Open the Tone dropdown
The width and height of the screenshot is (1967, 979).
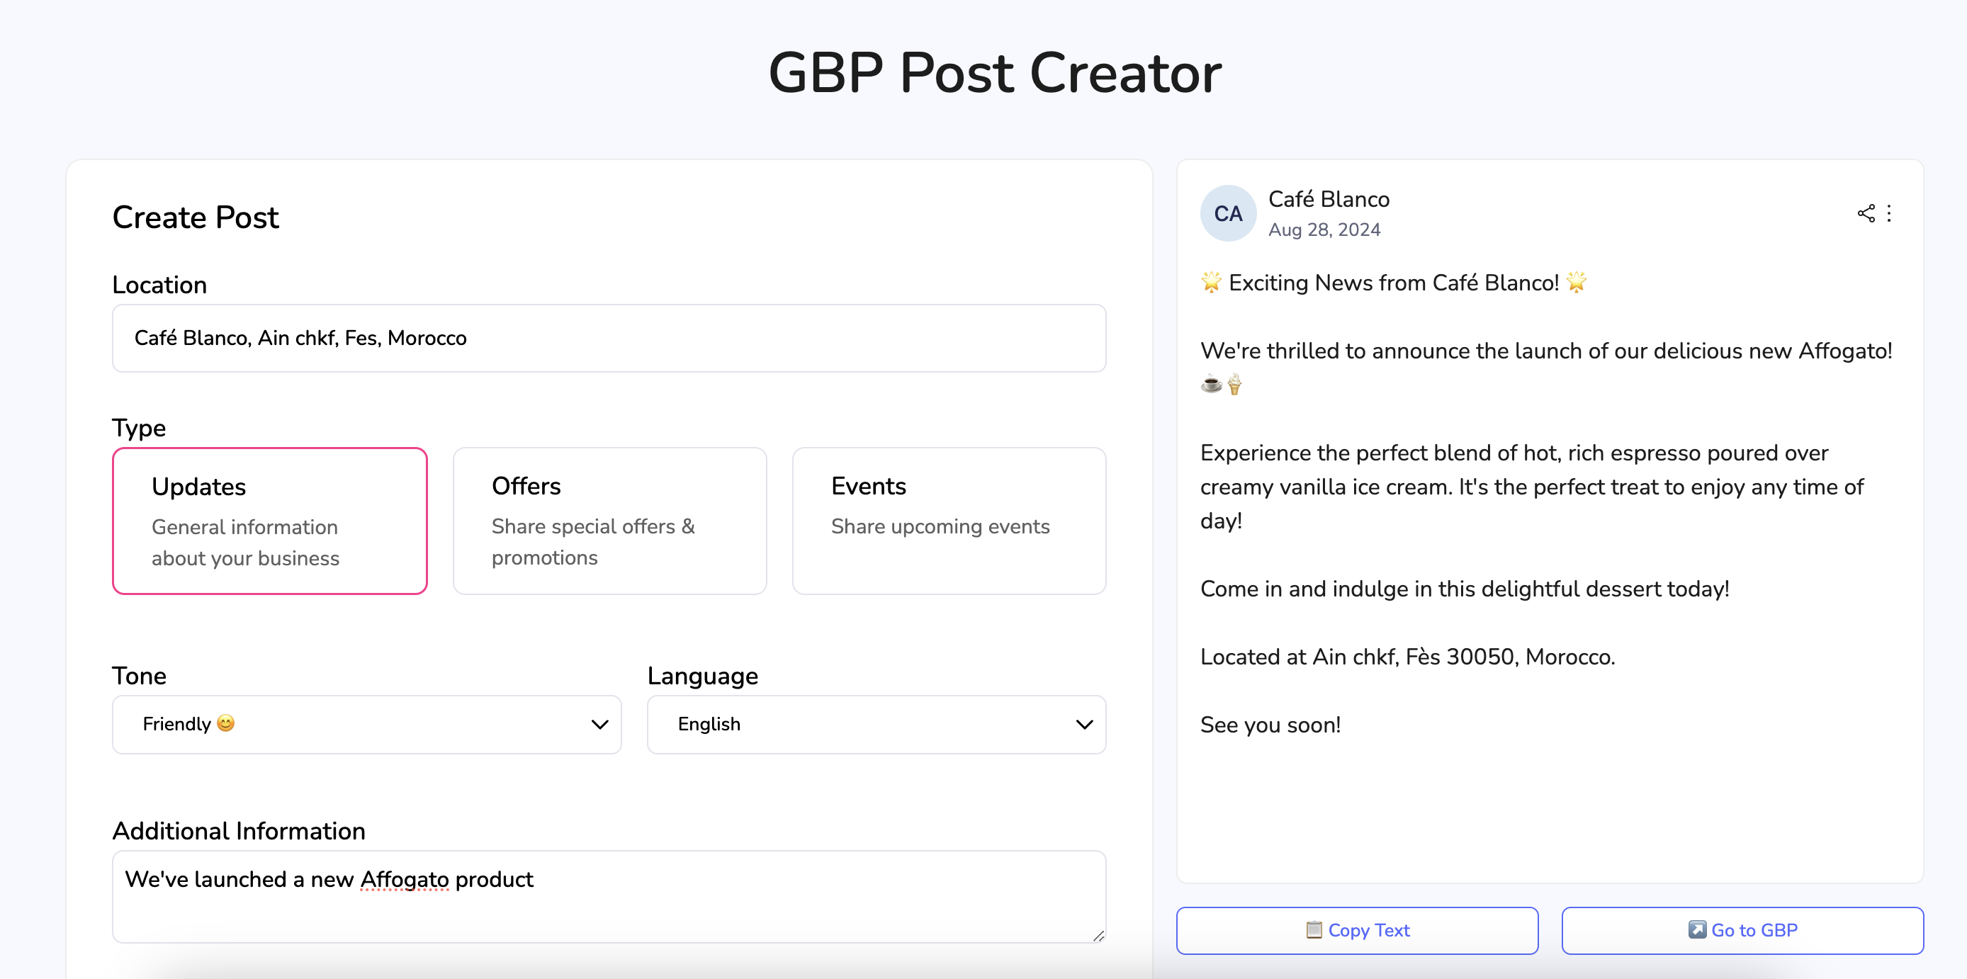(x=366, y=724)
